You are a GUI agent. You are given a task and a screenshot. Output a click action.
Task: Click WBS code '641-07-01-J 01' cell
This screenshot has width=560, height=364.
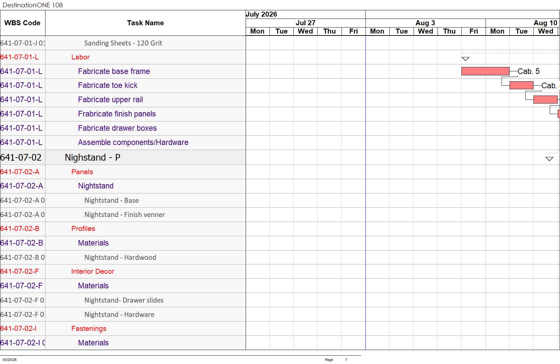pyautogui.click(x=23, y=43)
